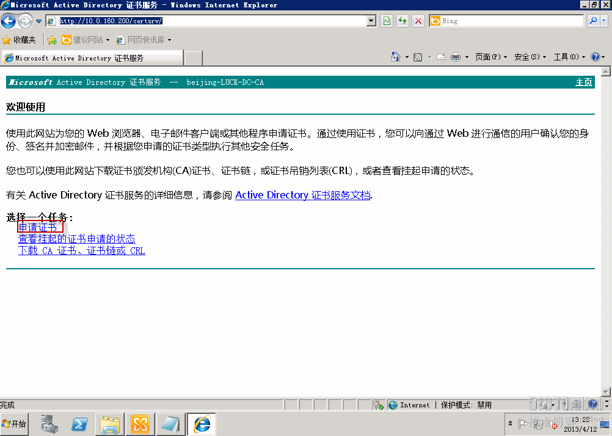
Task: Stop loading with the red X button
Action: pyautogui.click(x=418, y=21)
